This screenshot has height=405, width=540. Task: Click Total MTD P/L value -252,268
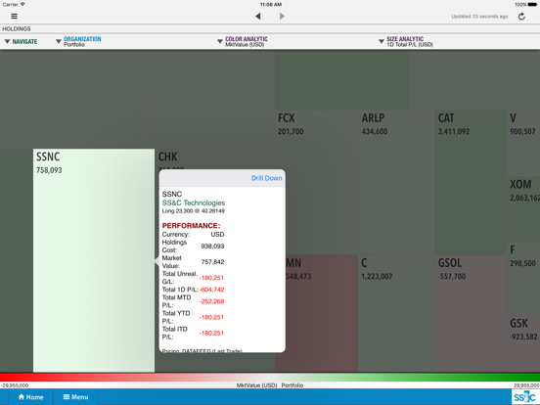coord(211,301)
